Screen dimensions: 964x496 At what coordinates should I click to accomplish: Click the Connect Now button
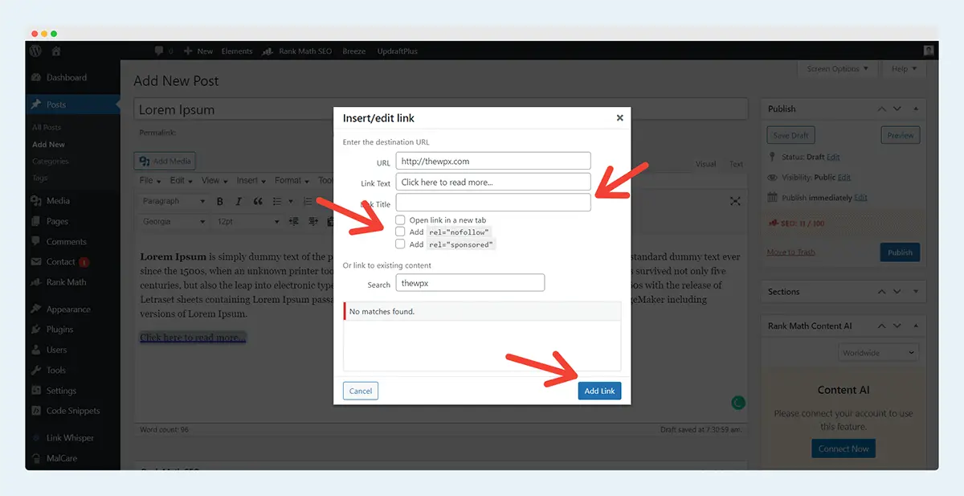tap(843, 449)
